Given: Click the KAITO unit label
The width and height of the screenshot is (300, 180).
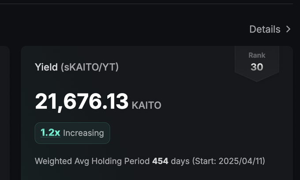Looking at the screenshot, I should [x=146, y=105].
